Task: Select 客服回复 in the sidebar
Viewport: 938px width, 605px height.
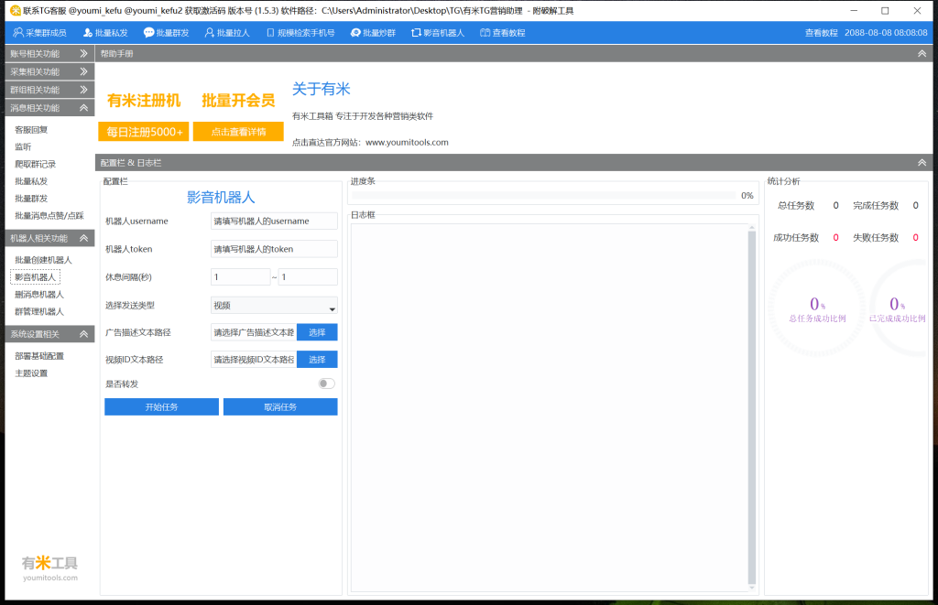Action: coord(31,130)
